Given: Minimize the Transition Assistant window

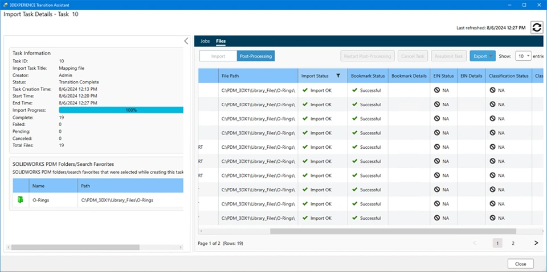Looking at the screenshot, I should click(x=511, y=5).
